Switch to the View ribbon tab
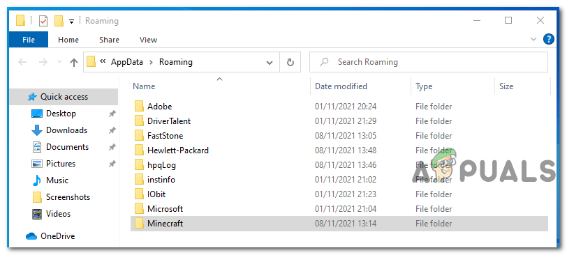567x255 pixels. point(148,40)
